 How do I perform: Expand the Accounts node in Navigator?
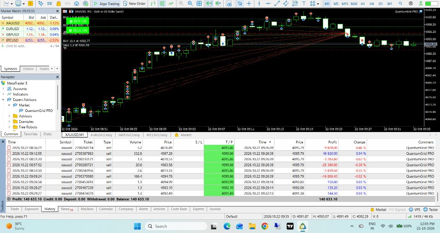point(3,89)
